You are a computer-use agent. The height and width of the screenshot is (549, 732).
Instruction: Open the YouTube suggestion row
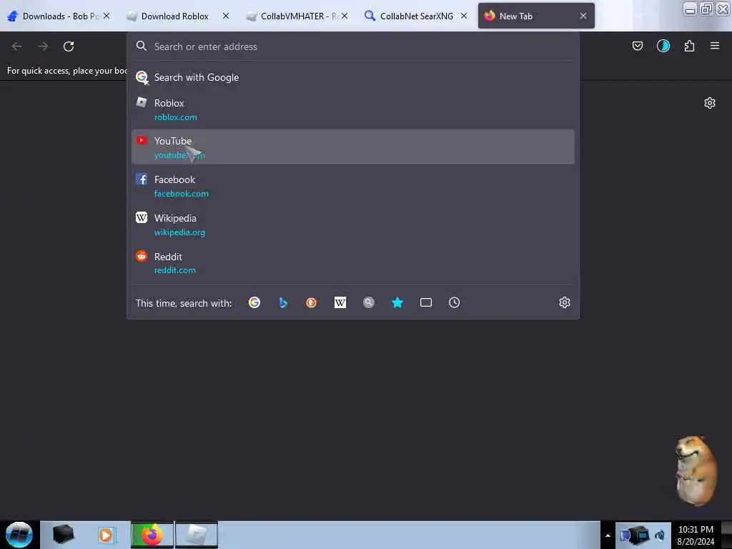click(x=353, y=147)
